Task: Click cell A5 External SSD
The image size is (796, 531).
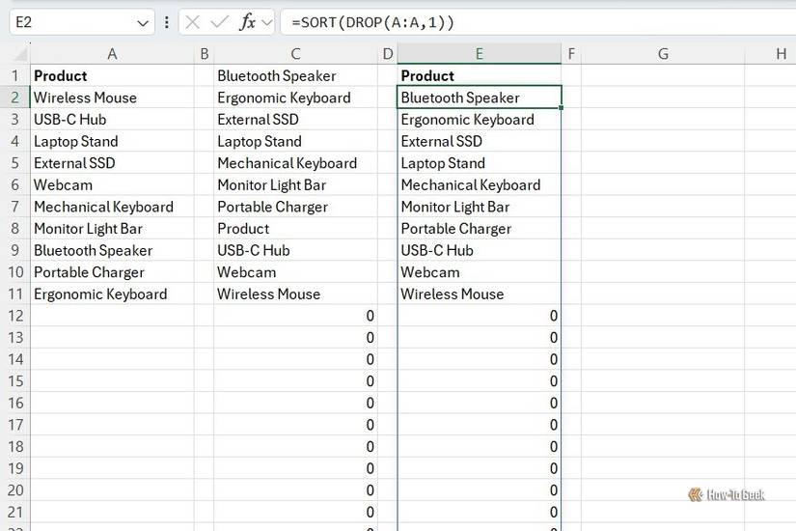Action: point(112,163)
